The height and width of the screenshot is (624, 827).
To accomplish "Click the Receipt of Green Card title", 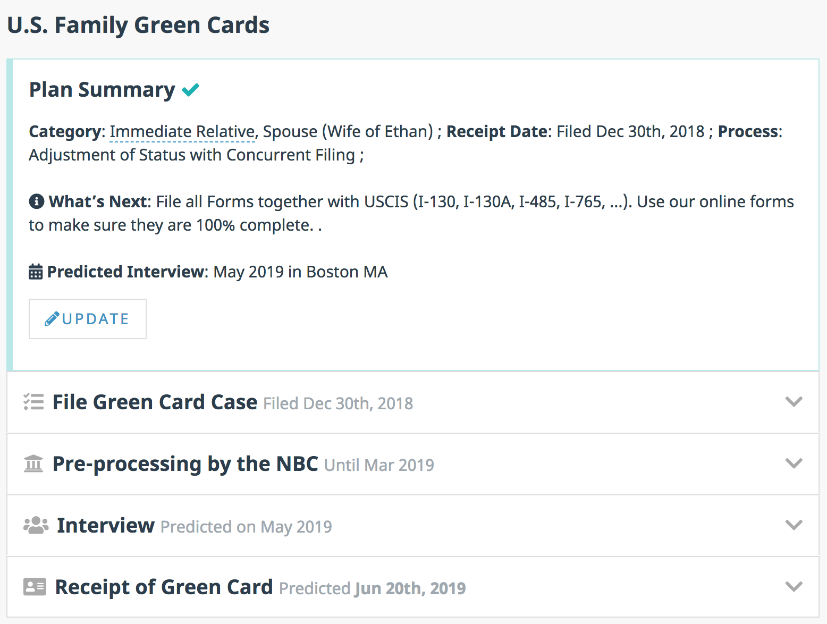I will click(x=164, y=587).
